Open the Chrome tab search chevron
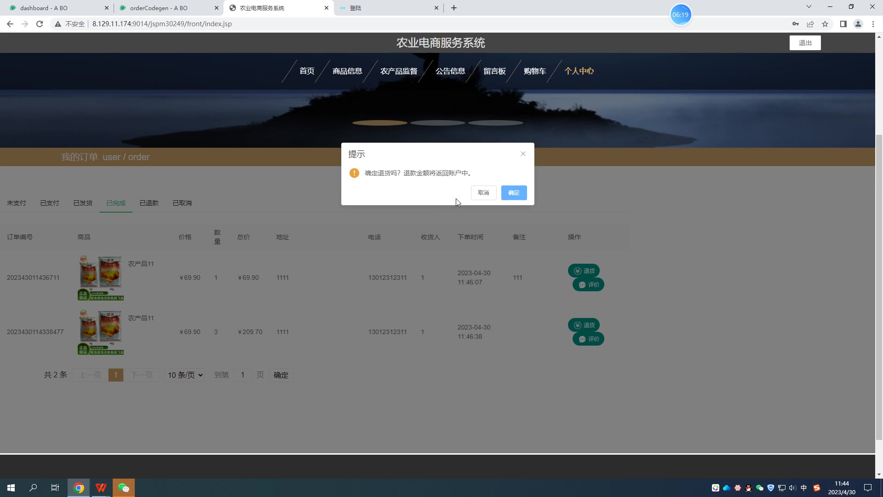883x497 pixels. click(808, 7)
